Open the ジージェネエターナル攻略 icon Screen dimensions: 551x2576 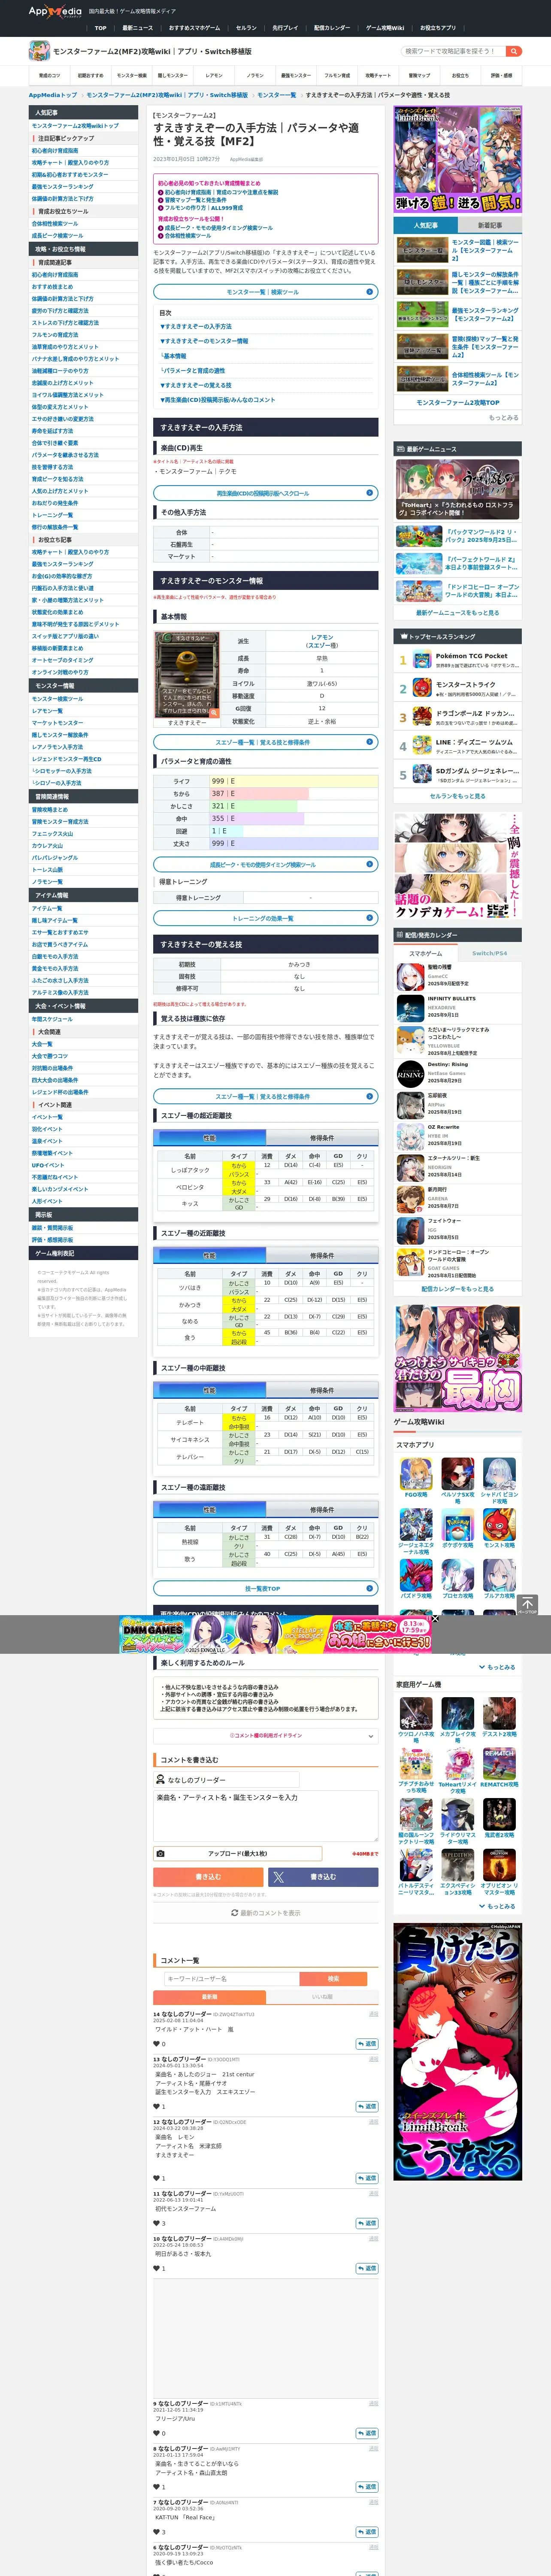(416, 1524)
